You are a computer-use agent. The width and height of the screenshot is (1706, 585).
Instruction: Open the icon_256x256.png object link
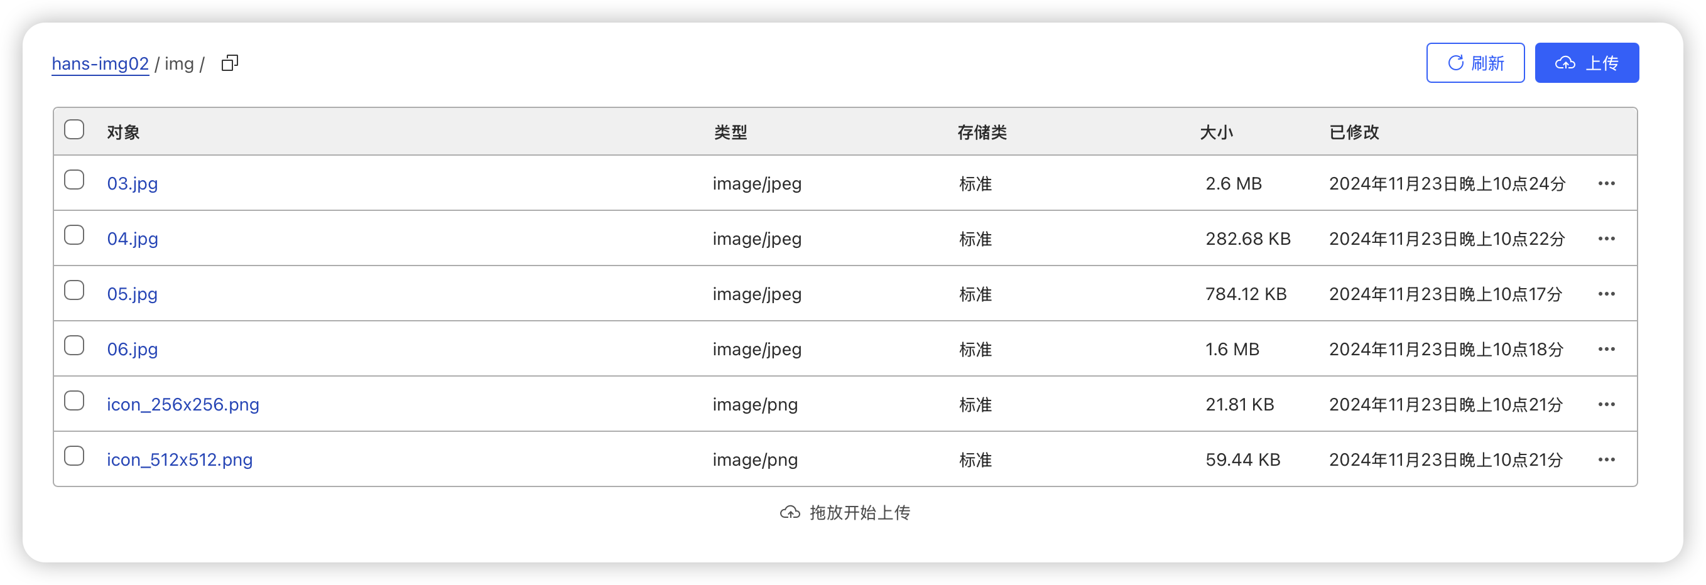pos(183,404)
